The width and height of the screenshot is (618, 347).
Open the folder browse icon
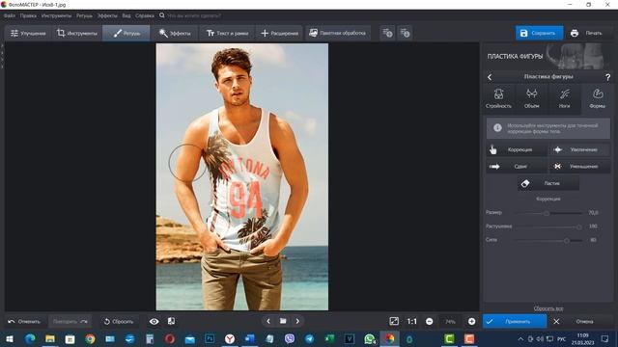pos(283,321)
